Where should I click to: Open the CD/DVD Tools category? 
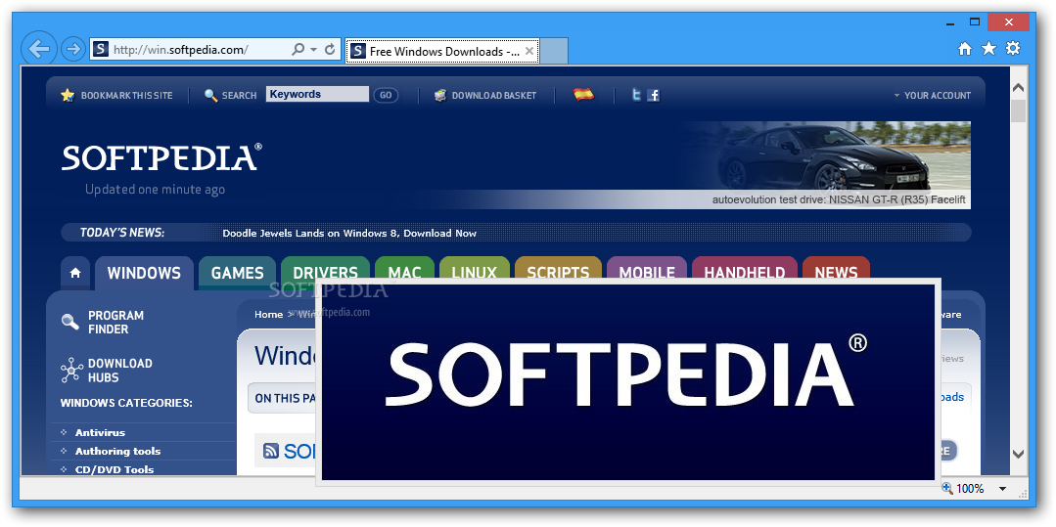coord(115,469)
